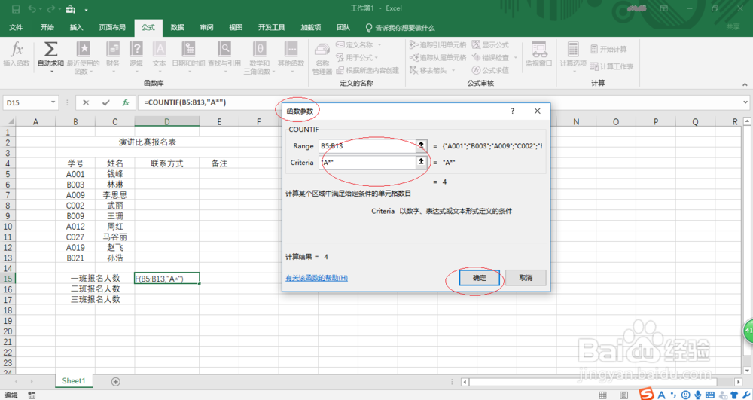The image size is (753, 400).
Task: Click Trace Dependents (追踪从属单元格)
Action: coord(437,57)
